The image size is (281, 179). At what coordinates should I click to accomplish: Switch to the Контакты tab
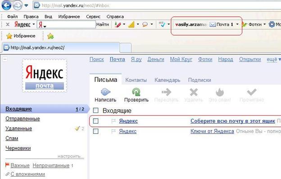pos(136,80)
